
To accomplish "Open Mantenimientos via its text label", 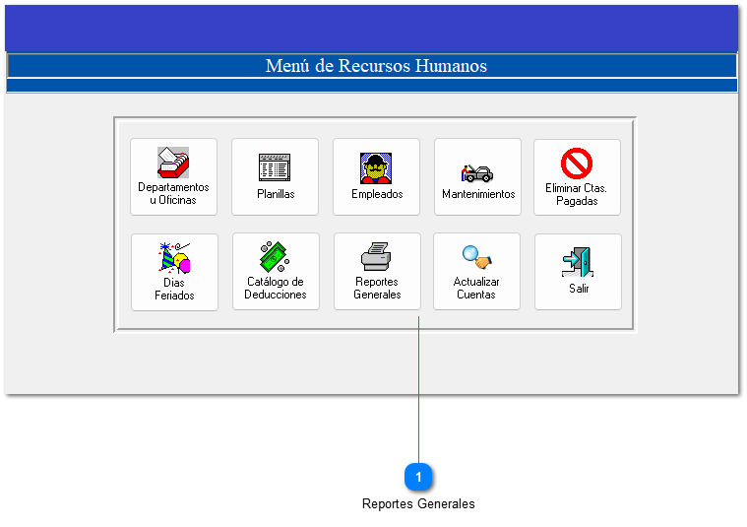I will (x=478, y=194).
